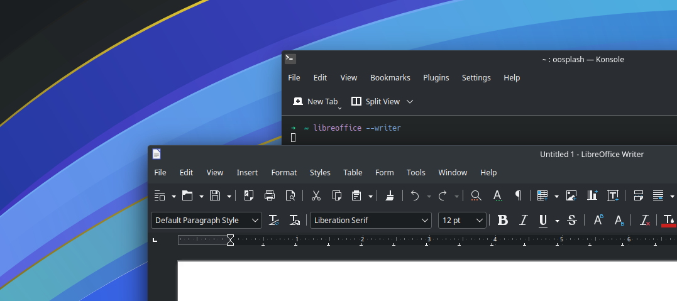
Task: Toggle Bold formatting
Action: (503, 220)
